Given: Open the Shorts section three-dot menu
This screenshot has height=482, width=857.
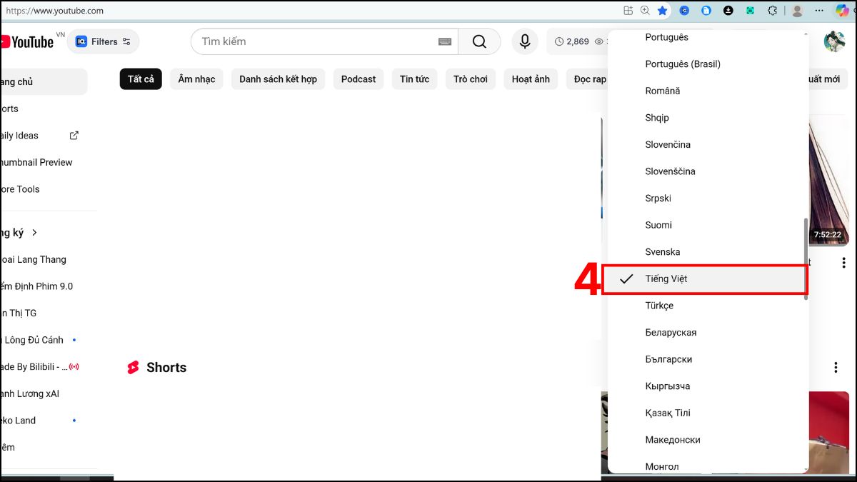Looking at the screenshot, I should 836,368.
